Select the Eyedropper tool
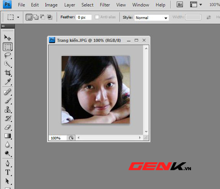 7,82
